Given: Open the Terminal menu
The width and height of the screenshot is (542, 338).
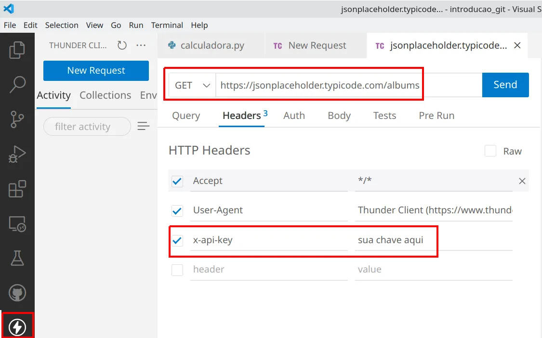Looking at the screenshot, I should pos(167,25).
